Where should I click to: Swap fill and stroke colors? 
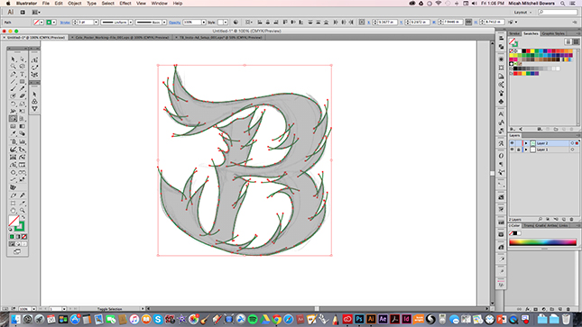23,217
